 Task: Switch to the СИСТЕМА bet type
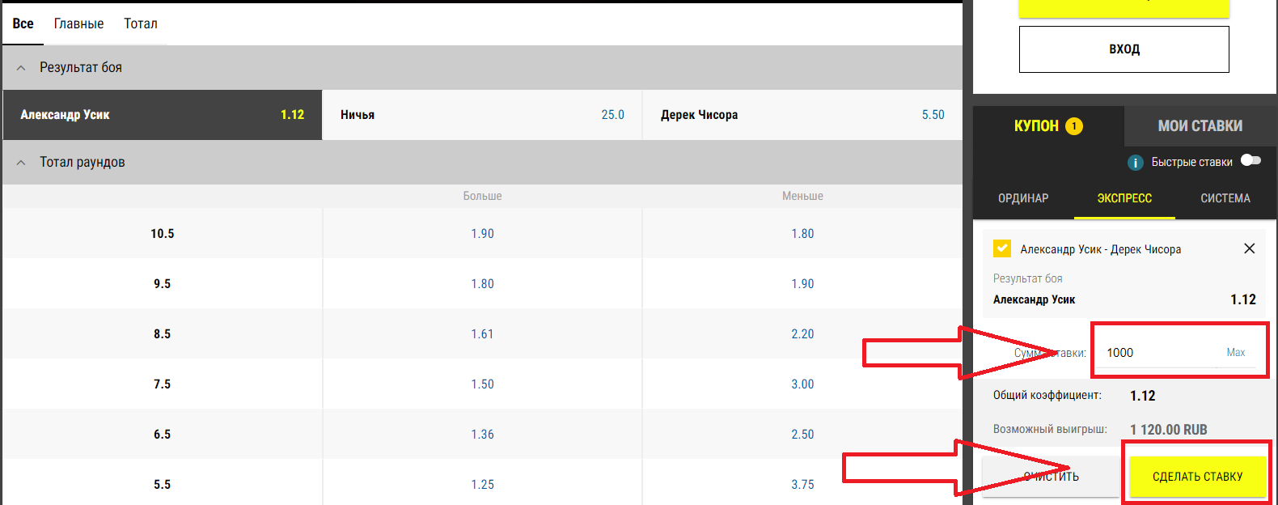(x=1225, y=198)
